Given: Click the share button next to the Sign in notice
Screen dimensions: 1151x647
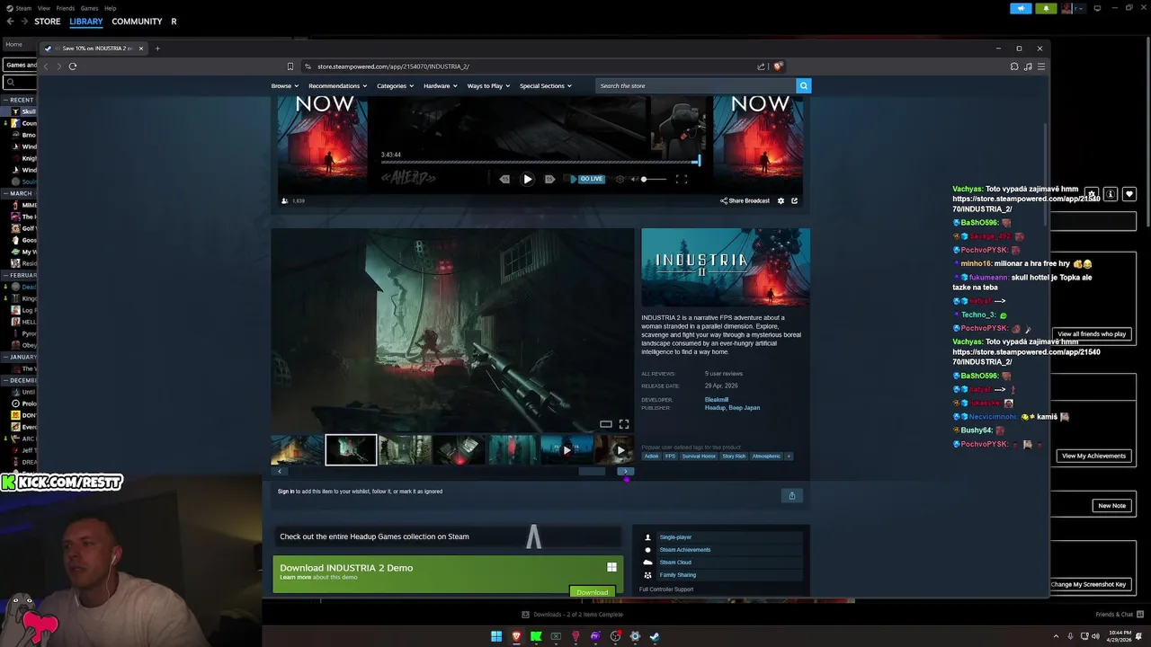Looking at the screenshot, I should [x=791, y=495].
